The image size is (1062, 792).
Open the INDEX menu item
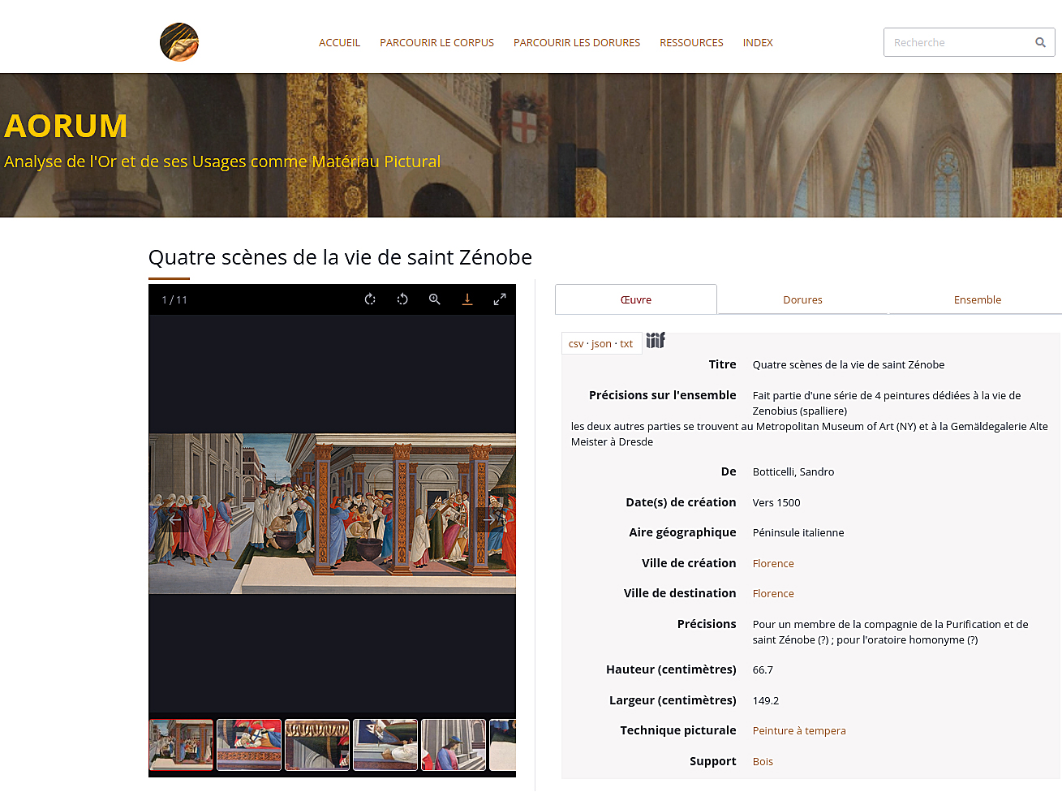[758, 43]
